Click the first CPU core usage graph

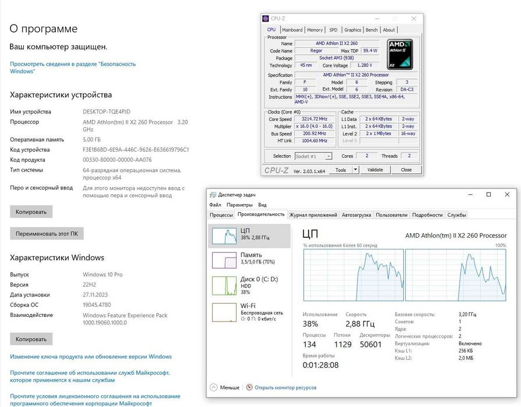(x=354, y=275)
